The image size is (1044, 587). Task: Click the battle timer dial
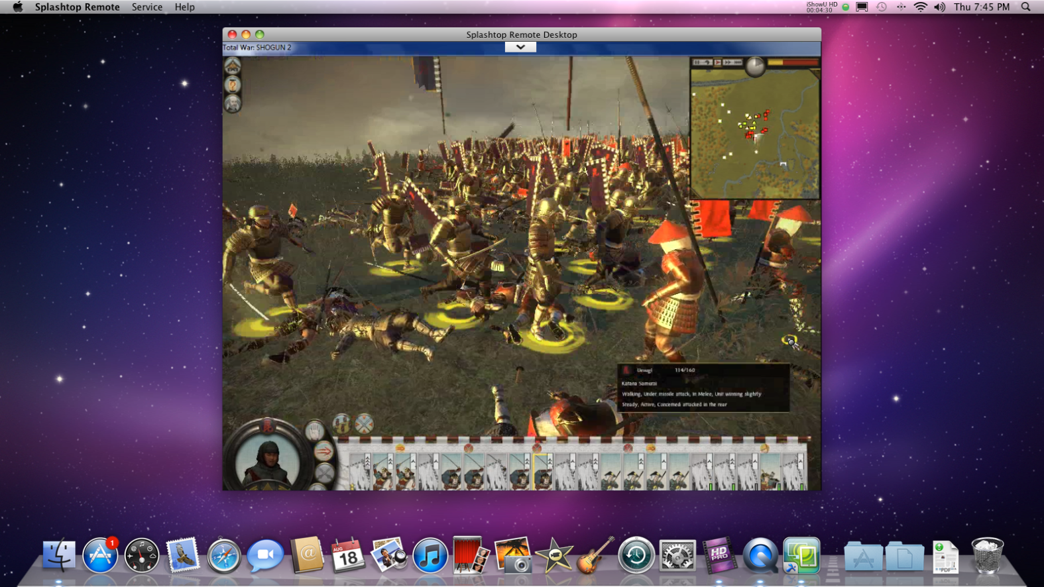[756, 66]
